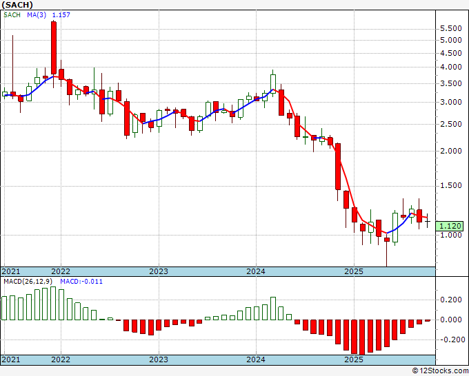Click the last doji candle near 1.120
Viewport: 469px width, 376px height.
[427, 221]
